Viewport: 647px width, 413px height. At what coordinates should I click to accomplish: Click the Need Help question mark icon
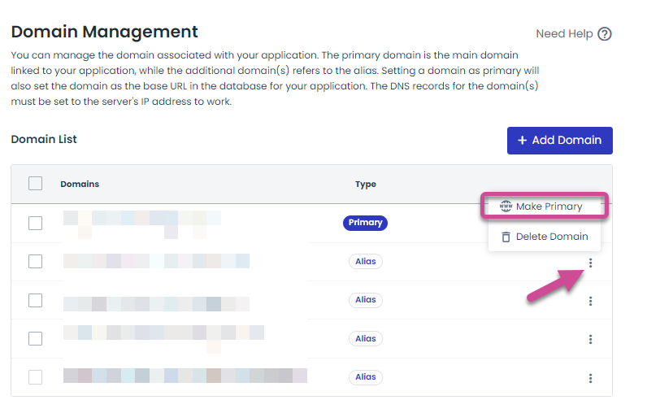tap(605, 34)
